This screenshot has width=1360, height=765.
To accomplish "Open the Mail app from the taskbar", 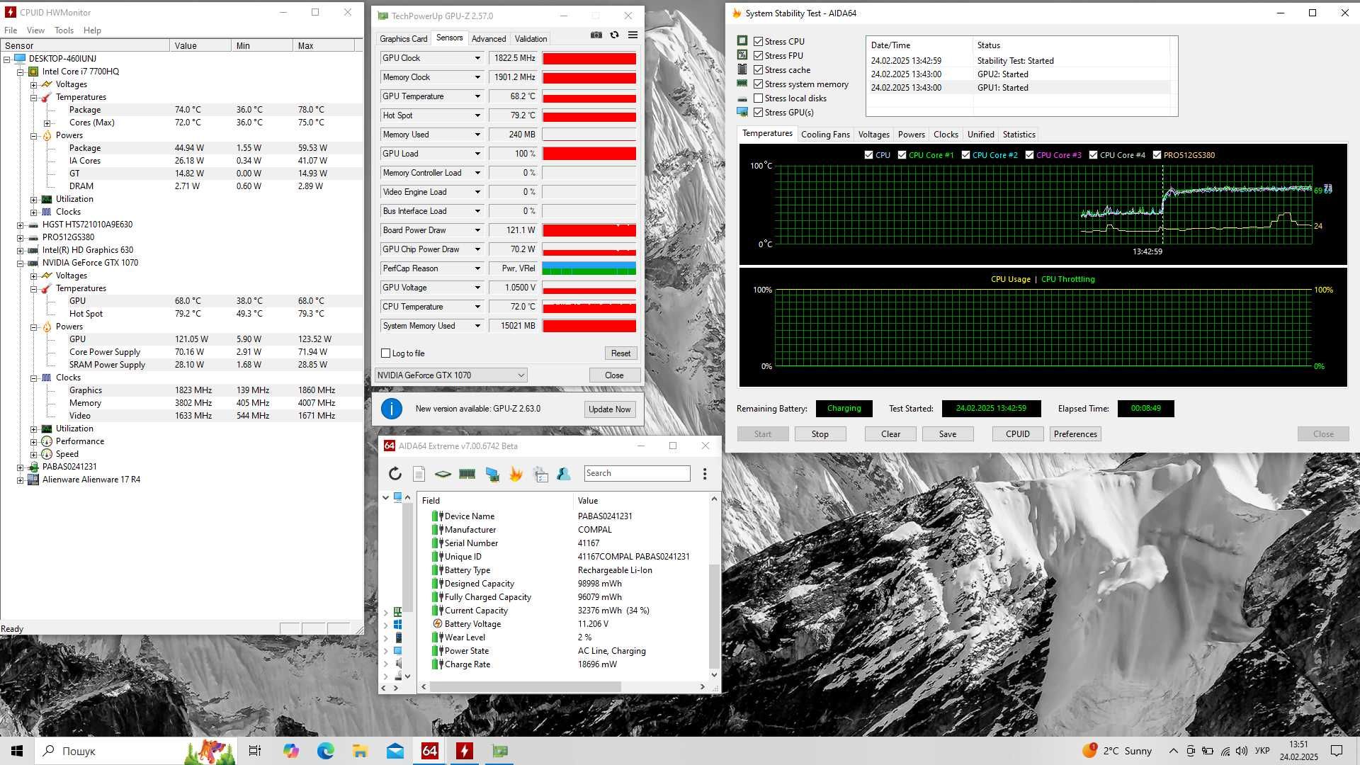I will 395,751.
